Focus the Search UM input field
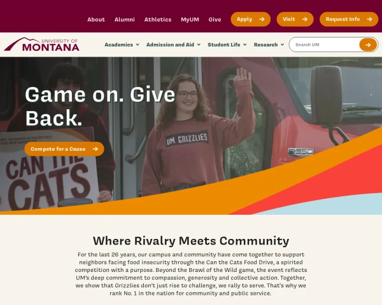 pyautogui.click(x=325, y=44)
